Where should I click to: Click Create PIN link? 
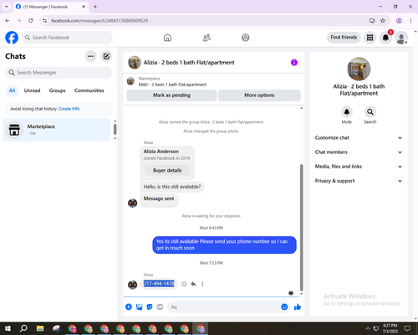click(69, 109)
